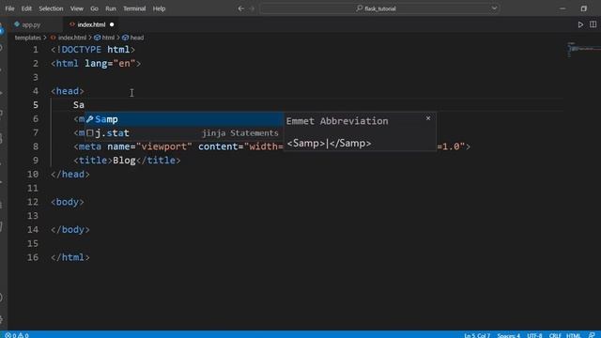Image resolution: width=601 pixels, height=338 pixels.
Task: Open notifications icon in the status bar
Action: [592, 335]
